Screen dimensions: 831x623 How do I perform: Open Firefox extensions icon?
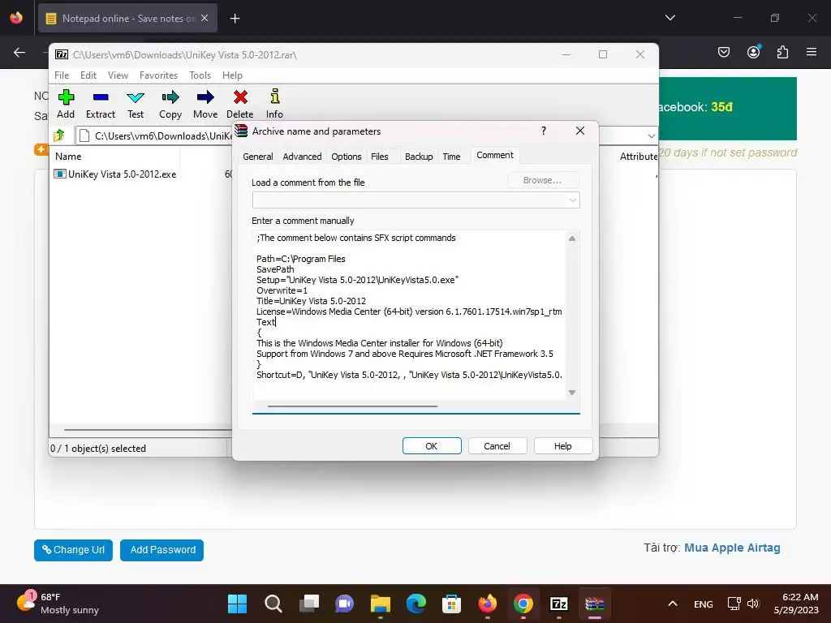782,52
